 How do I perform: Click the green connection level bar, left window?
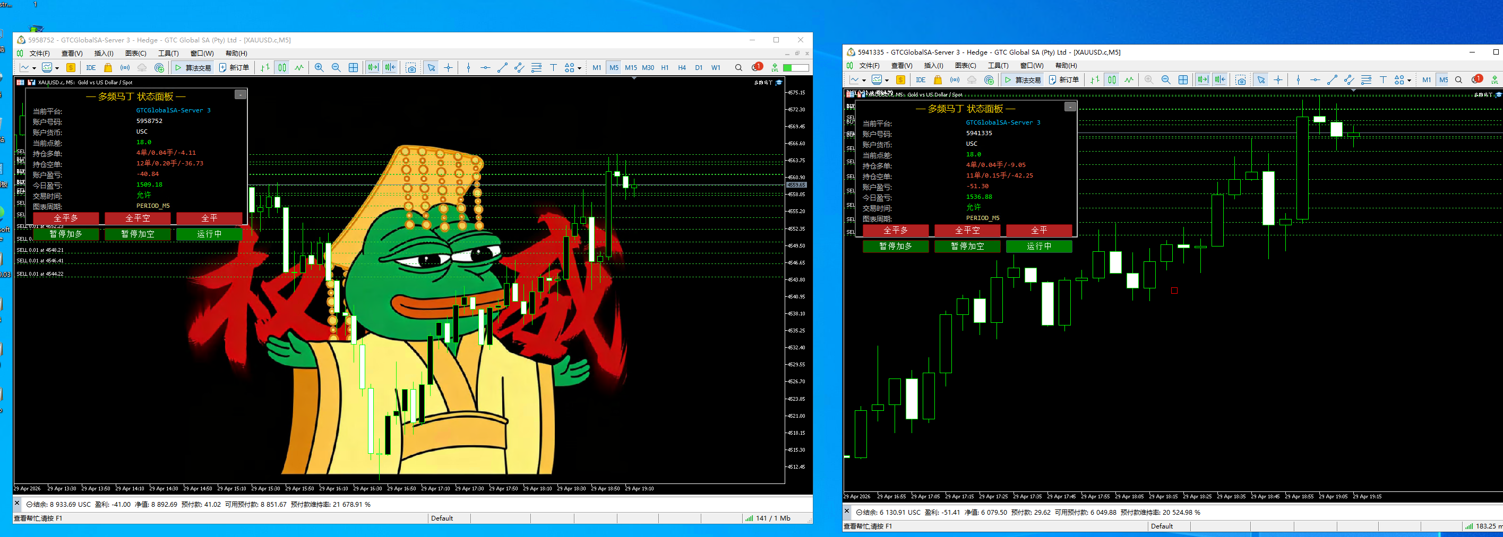pos(796,67)
